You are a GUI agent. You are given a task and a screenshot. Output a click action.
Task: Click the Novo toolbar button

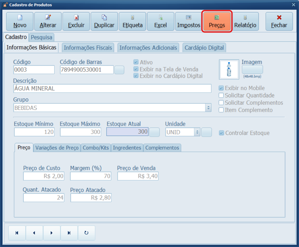20,21
